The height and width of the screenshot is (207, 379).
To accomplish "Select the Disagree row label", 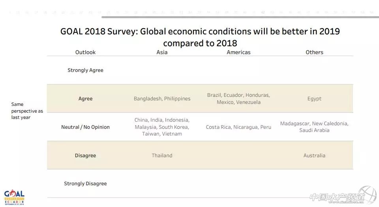I will [85, 156].
